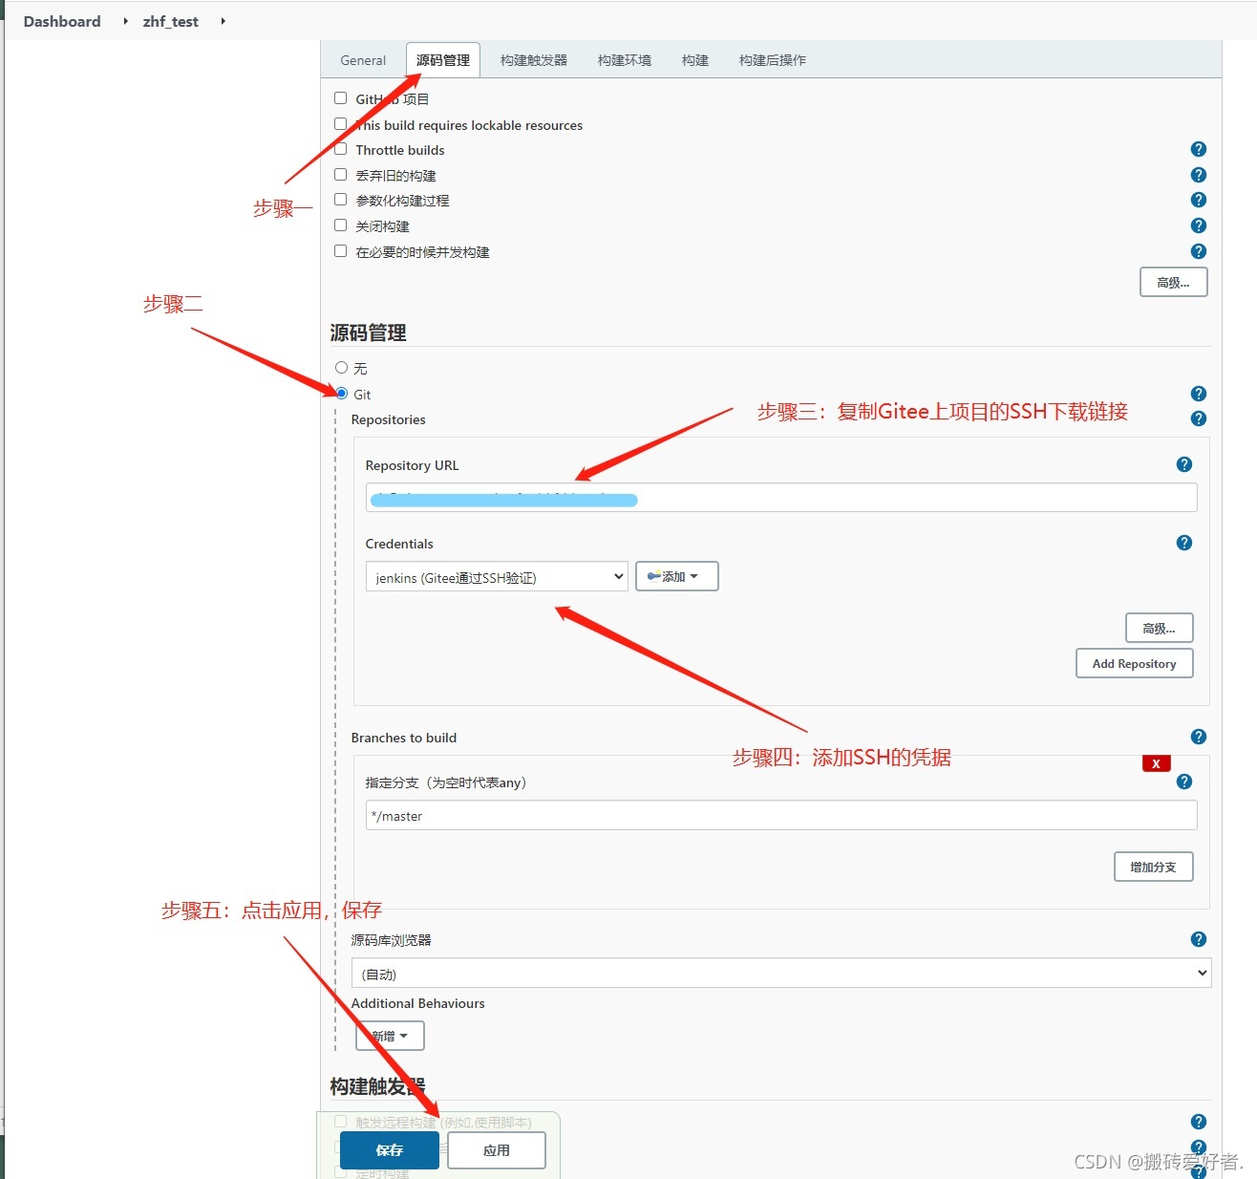Open 高级 options under General checkboxes
Viewport: 1257px width, 1179px height.
point(1174,282)
